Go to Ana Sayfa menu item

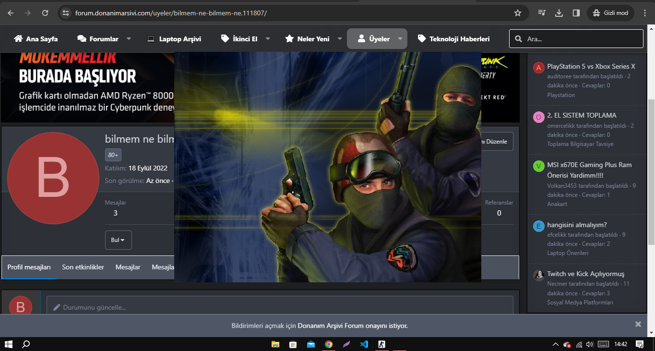[36, 39]
